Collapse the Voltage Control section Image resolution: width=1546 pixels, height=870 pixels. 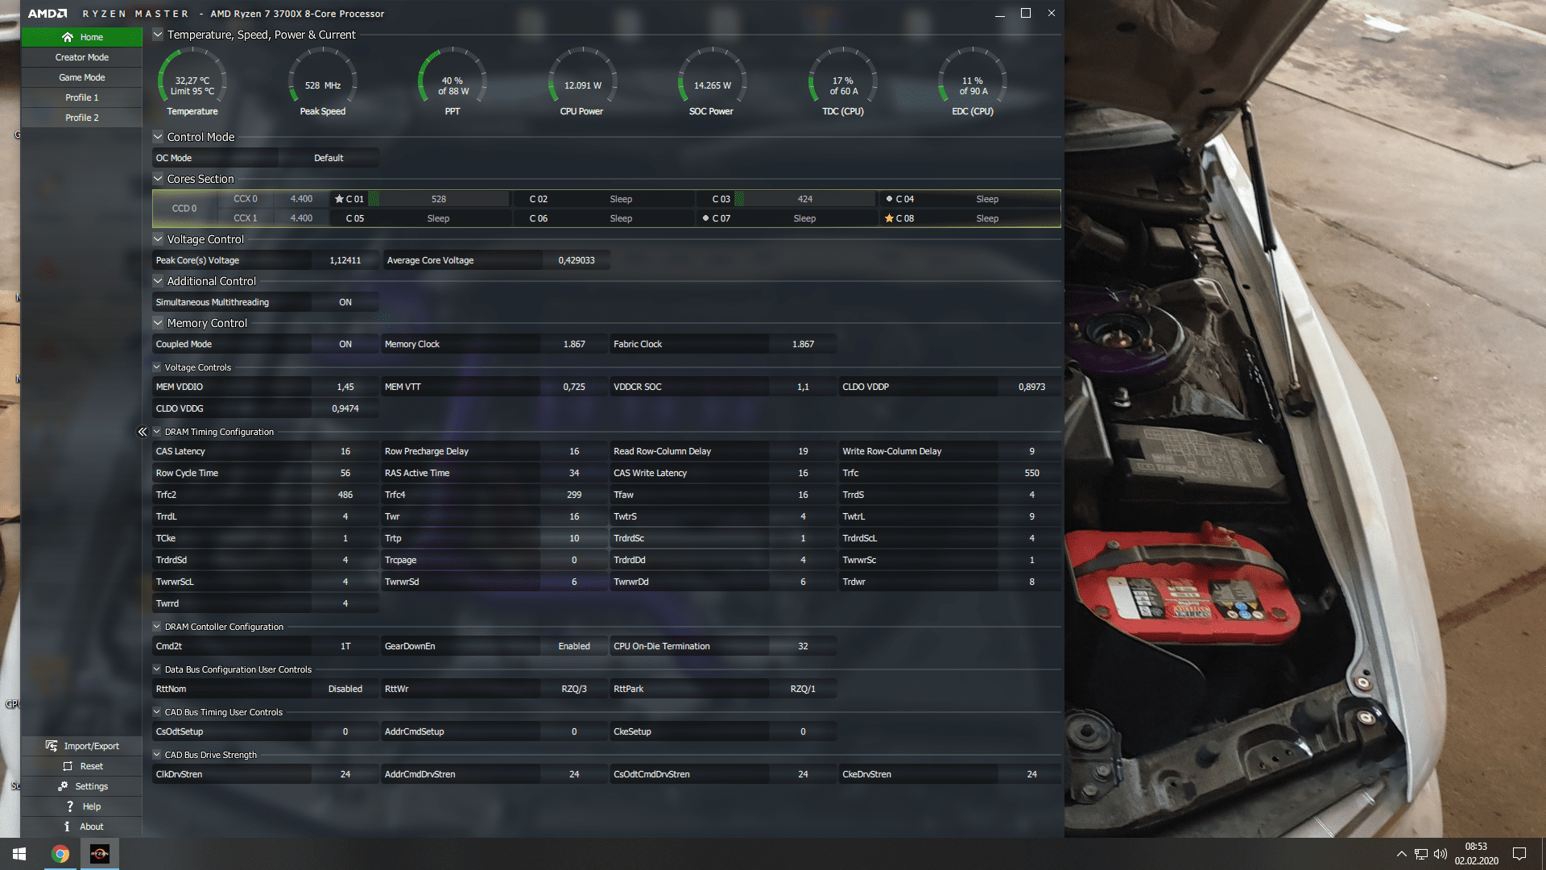point(158,239)
